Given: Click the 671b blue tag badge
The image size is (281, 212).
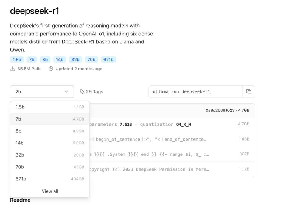Looking at the screenshot, I should [x=108, y=60].
